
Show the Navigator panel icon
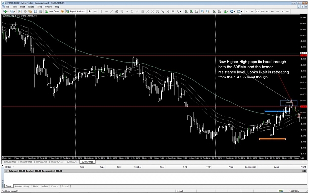coord(30,11)
